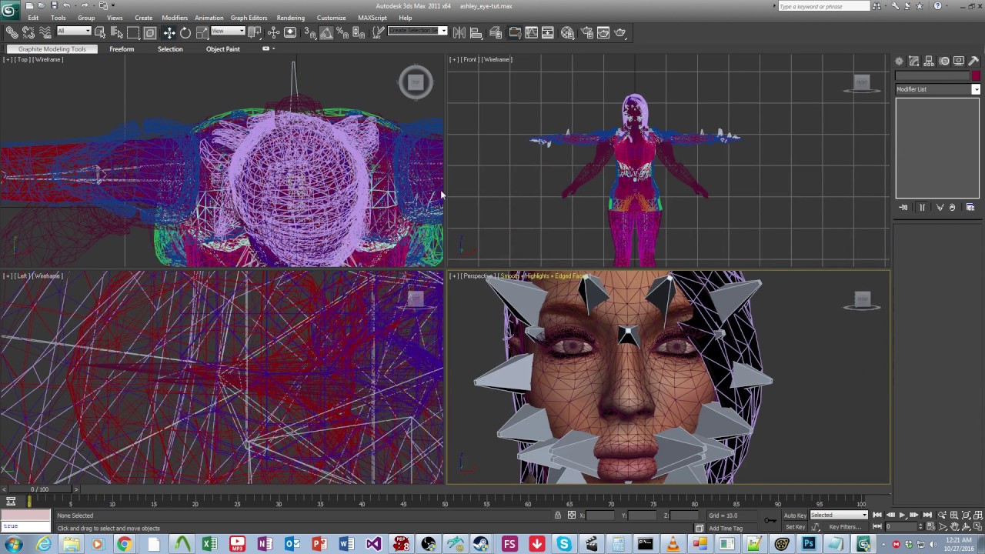Select the Link tool in main toolbar

tap(12, 32)
